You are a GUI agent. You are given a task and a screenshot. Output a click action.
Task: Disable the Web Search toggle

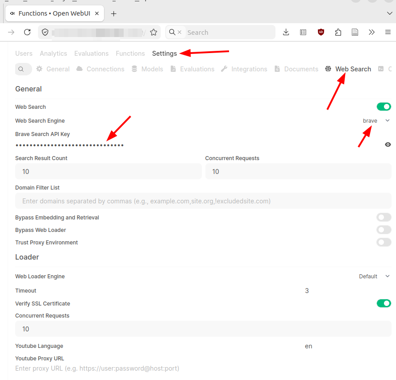383,107
